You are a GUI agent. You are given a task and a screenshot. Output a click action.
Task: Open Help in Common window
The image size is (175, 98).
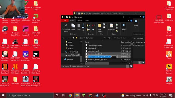(x=131, y=21)
